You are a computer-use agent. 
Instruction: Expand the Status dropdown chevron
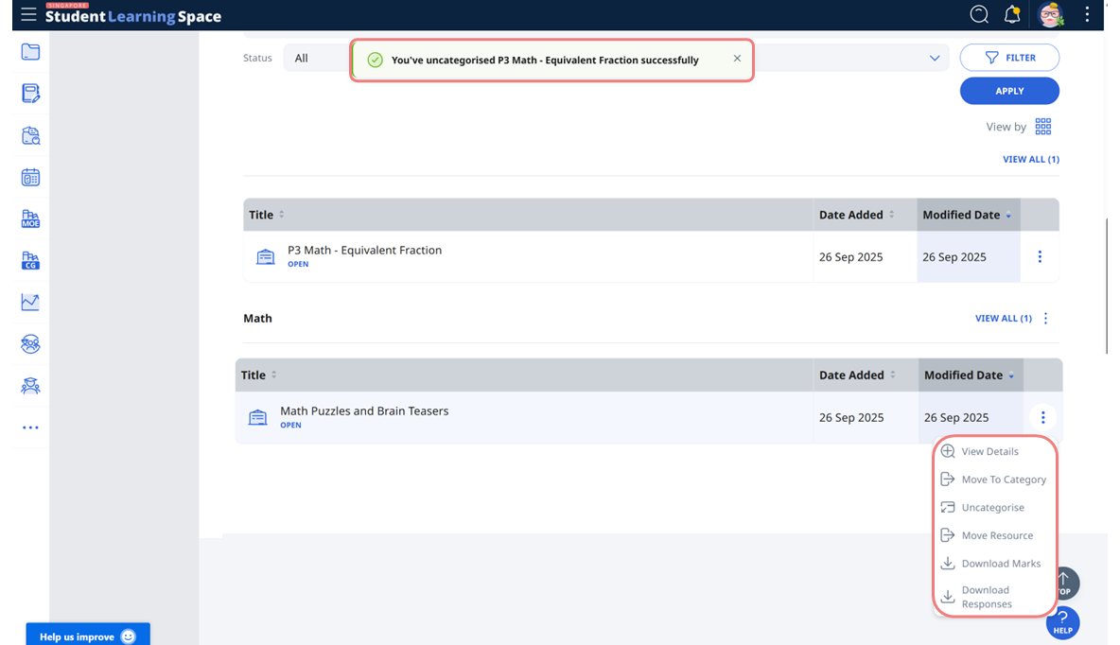pos(935,59)
